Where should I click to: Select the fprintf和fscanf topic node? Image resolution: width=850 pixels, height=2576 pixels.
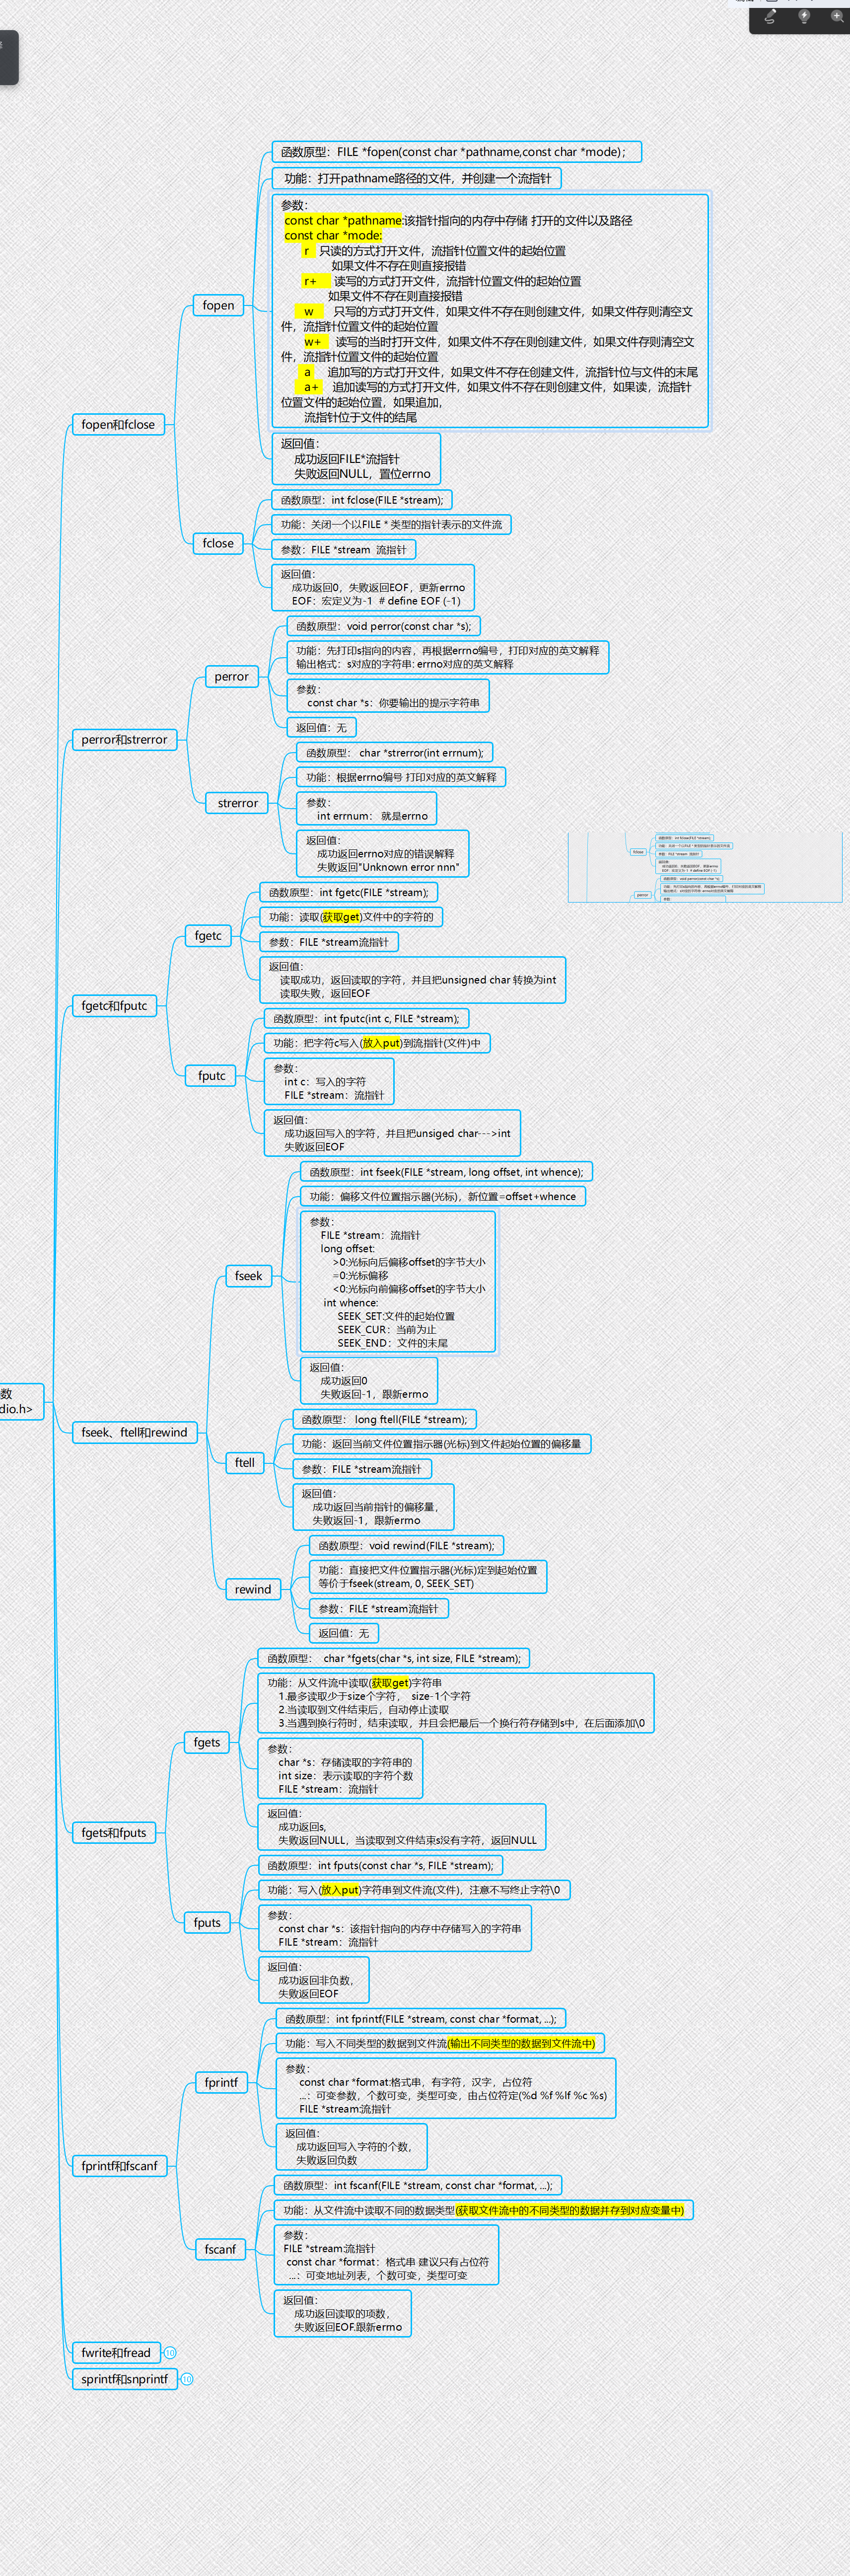(x=119, y=2166)
